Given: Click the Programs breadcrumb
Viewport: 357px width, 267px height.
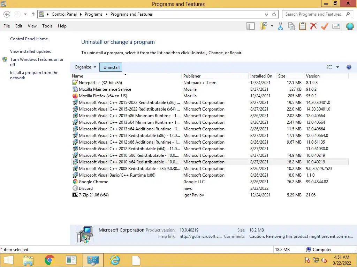Looking at the screenshot, I should [93, 14].
